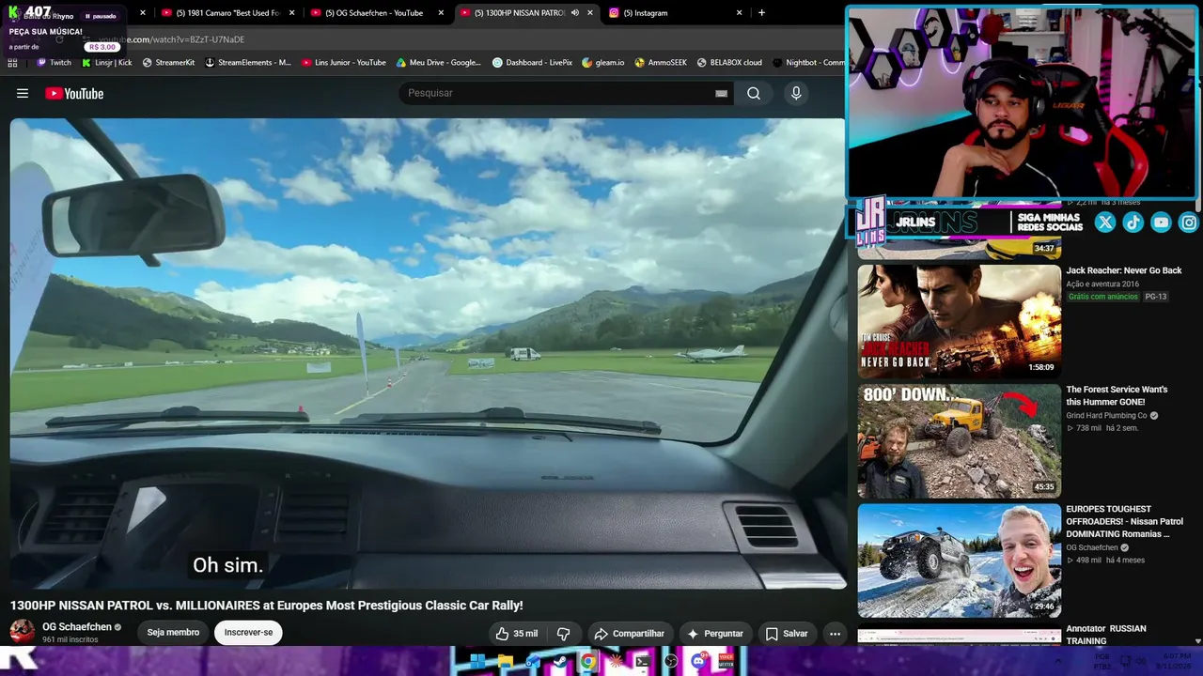
Task: Open the Lins Junior - YouTube bookmark
Action: (x=344, y=63)
